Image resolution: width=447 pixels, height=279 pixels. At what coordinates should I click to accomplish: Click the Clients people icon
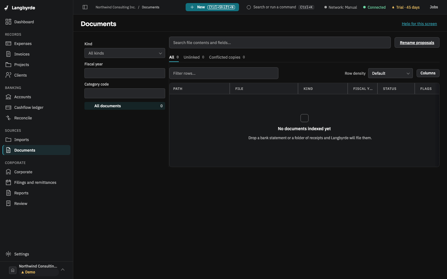(x=8, y=75)
